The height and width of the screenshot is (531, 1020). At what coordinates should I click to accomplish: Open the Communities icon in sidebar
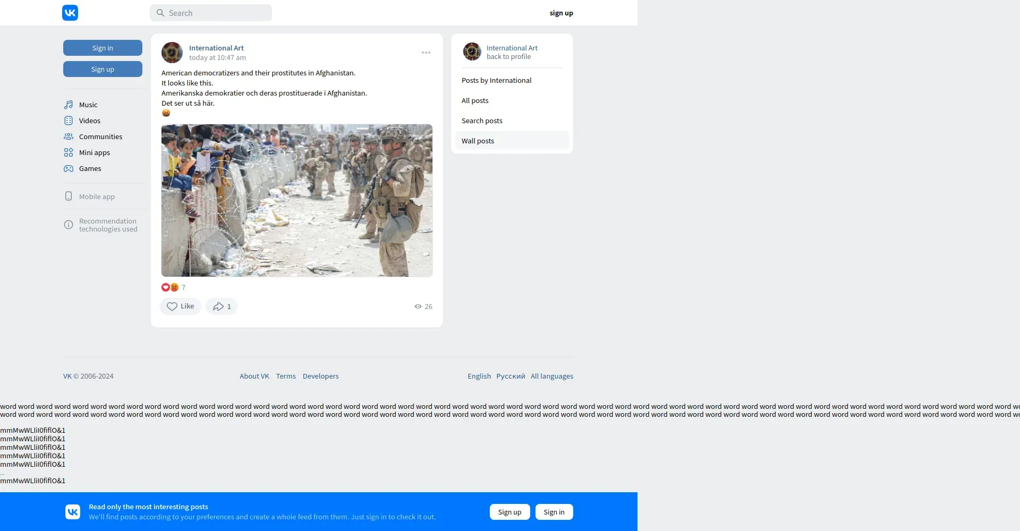click(x=69, y=136)
